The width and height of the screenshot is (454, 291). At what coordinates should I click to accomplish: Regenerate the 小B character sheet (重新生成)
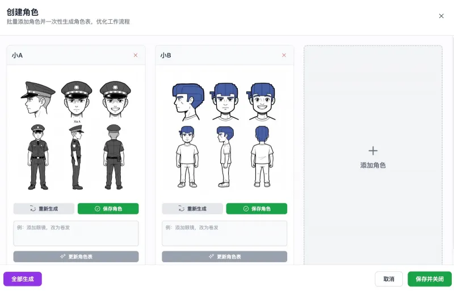pos(192,209)
